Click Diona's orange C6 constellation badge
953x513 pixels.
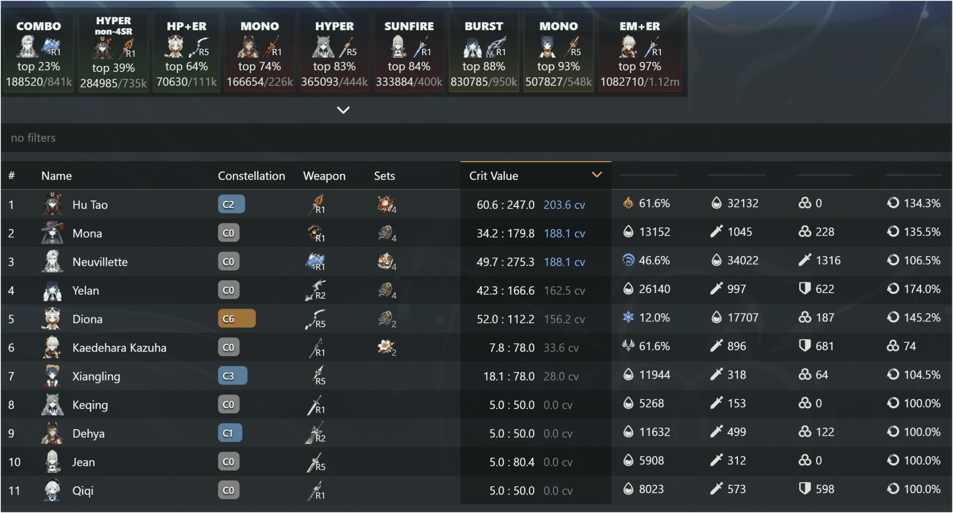(x=237, y=319)
